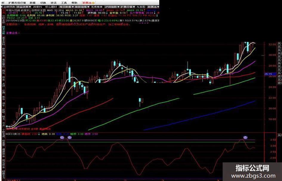
Task: Open the 核心题材 view
Action: [x=51, y=7]
